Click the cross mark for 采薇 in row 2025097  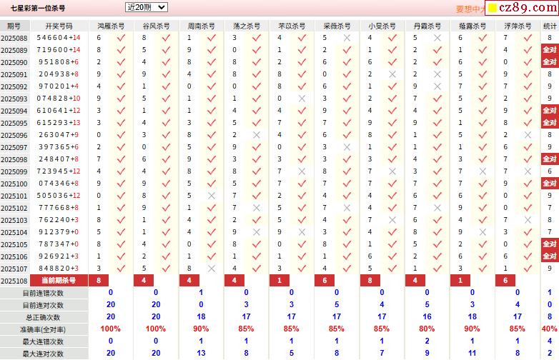pos(347,147)
